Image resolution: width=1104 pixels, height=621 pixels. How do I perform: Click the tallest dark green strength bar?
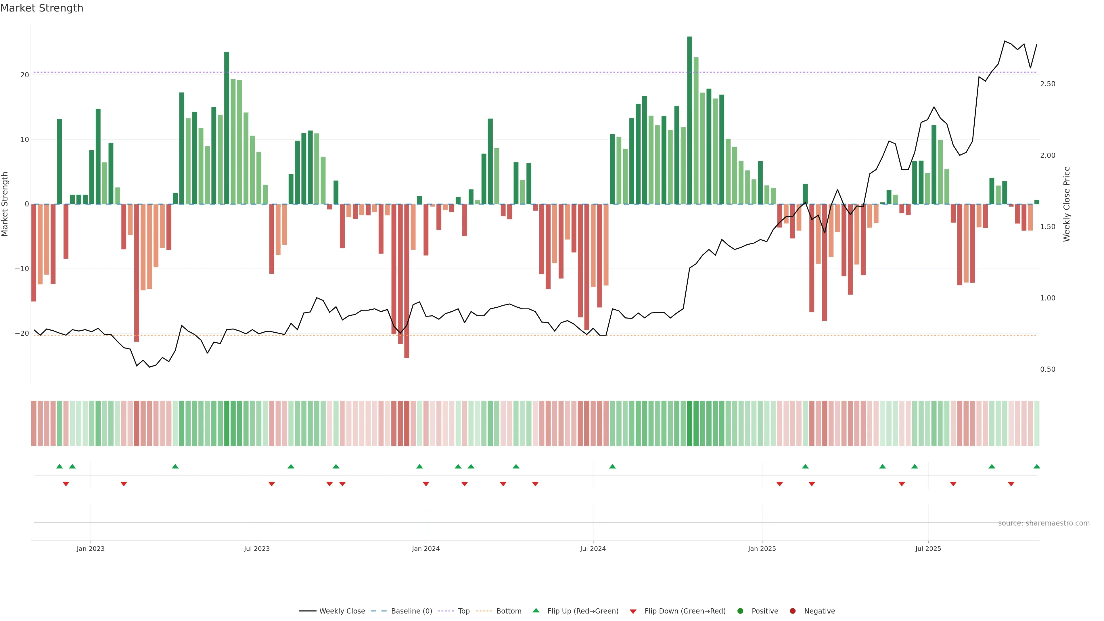click(x=690, y=120)
